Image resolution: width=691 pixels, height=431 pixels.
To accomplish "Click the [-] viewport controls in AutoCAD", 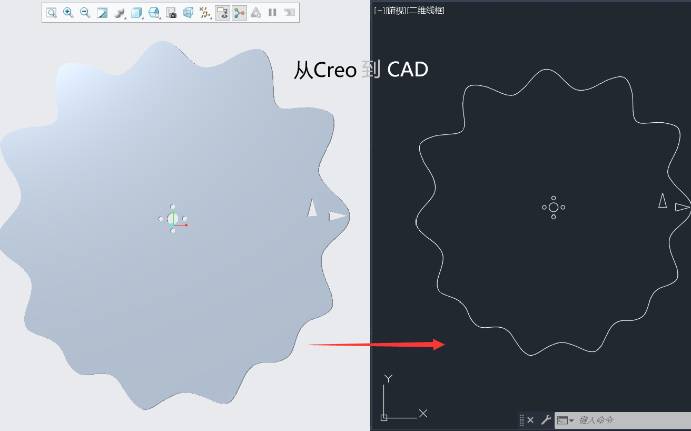I will [379, 11].
